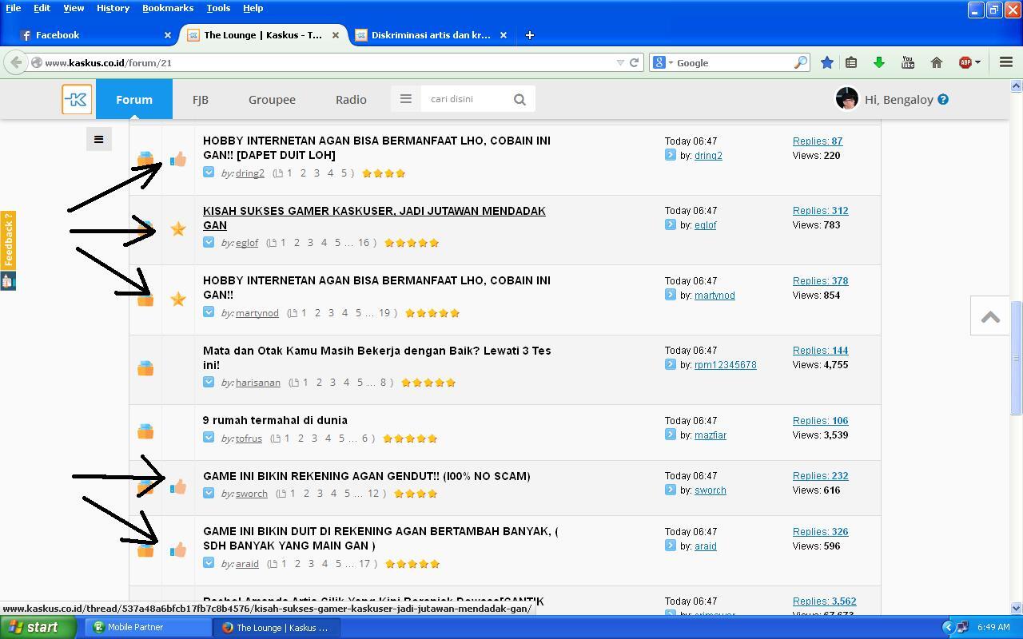The image size is (1023, 639).
Task: Bookmark this page with star icon
Action: (x=827, y=62)
